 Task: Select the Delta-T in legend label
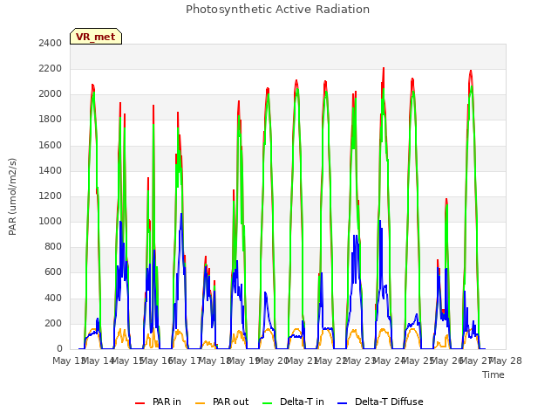click(x=302, y=402)
